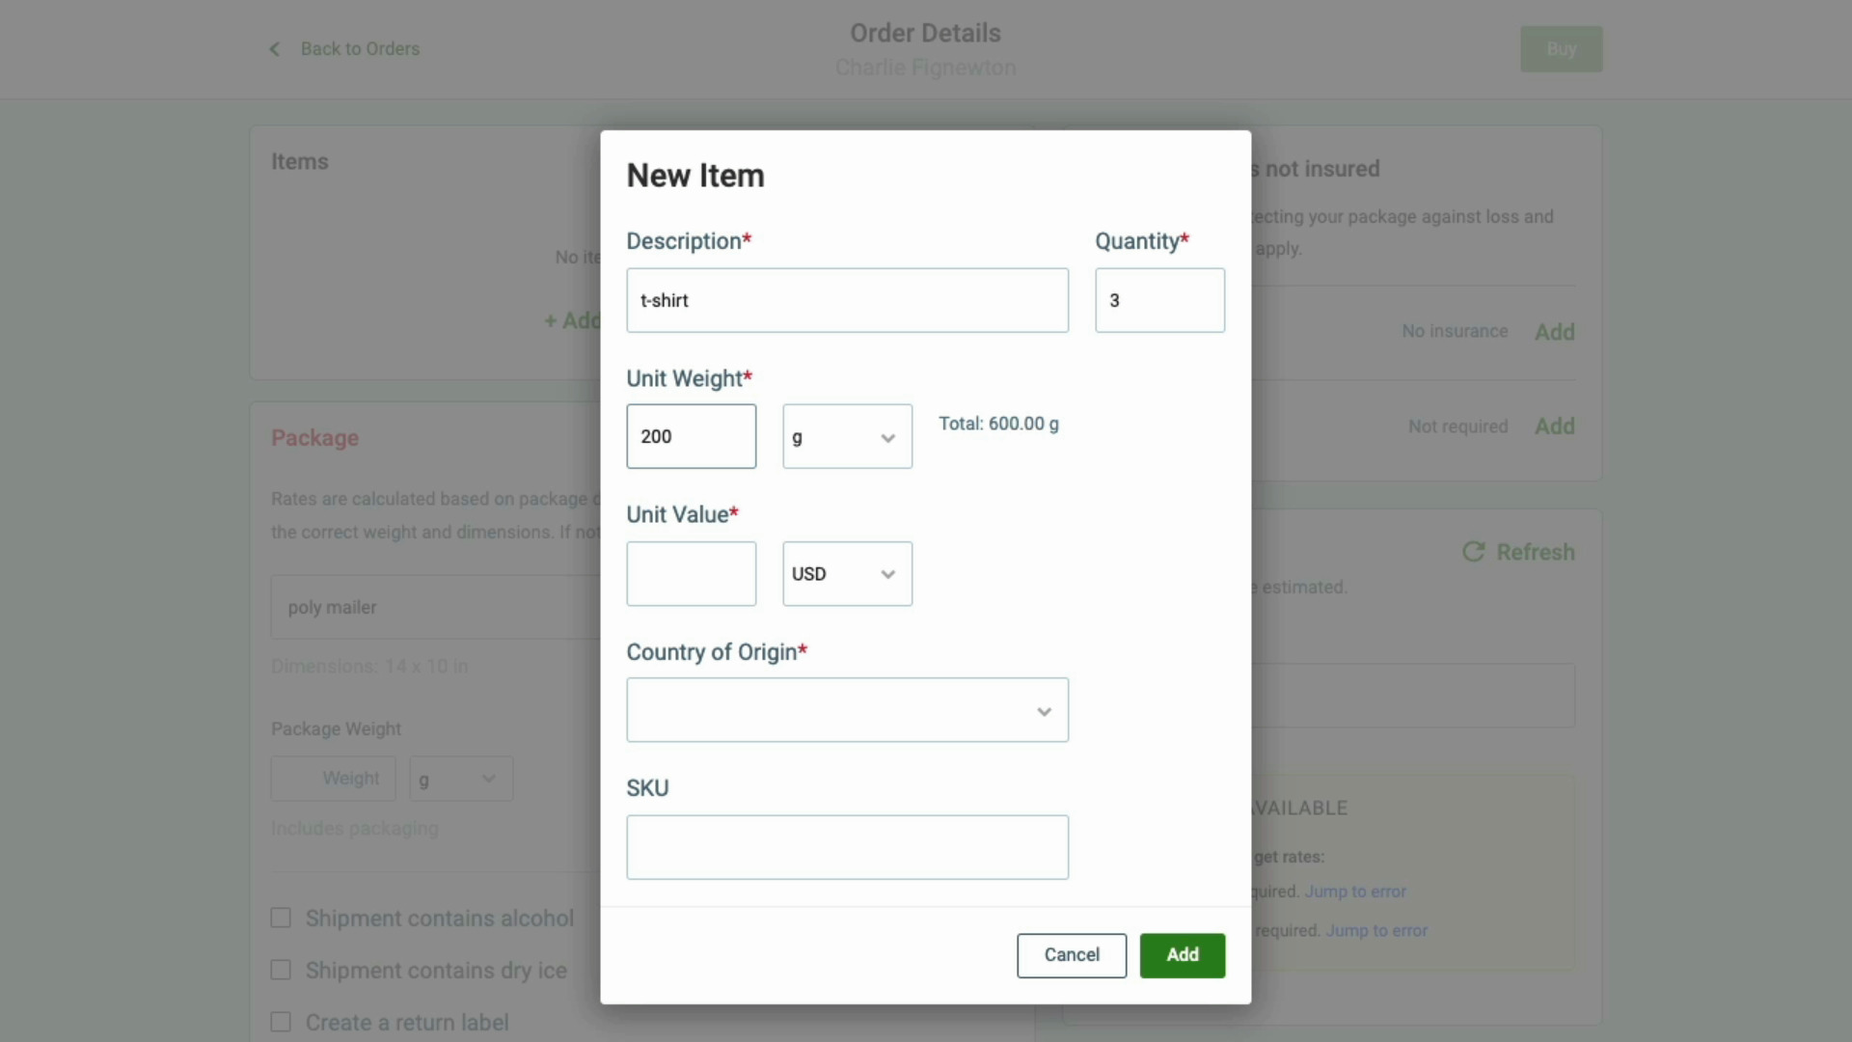The height and width of the screenshot is (1042, 1852).
Task: Click the Buy button in header
Action: click(x=1562, y=49)
